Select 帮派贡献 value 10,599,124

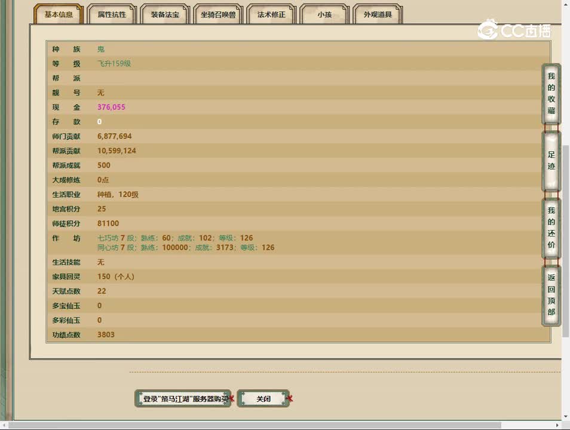[x=117, y=151]
